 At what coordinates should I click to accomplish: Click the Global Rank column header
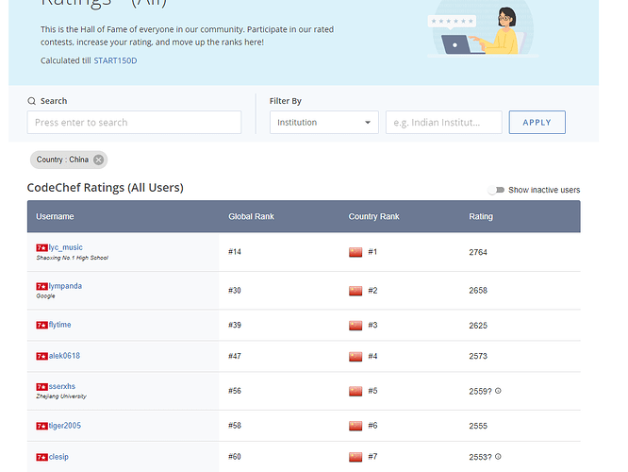coord(251,216)
